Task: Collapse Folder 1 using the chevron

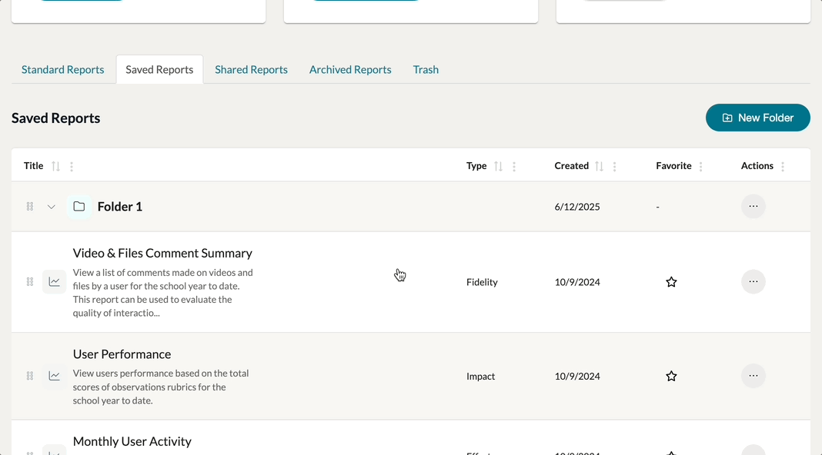Action: click(52, 207)
